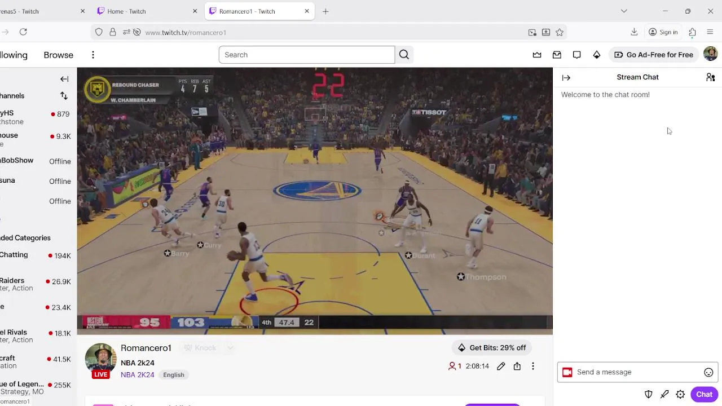Image resolution: width=722 pixels, height=406 pixels.
Task: Open the three-dot more menu beside Browse
Action: point(93,55)
